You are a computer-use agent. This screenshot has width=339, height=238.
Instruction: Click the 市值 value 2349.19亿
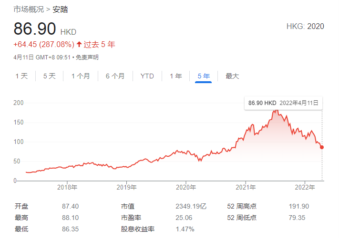(191, 206)
